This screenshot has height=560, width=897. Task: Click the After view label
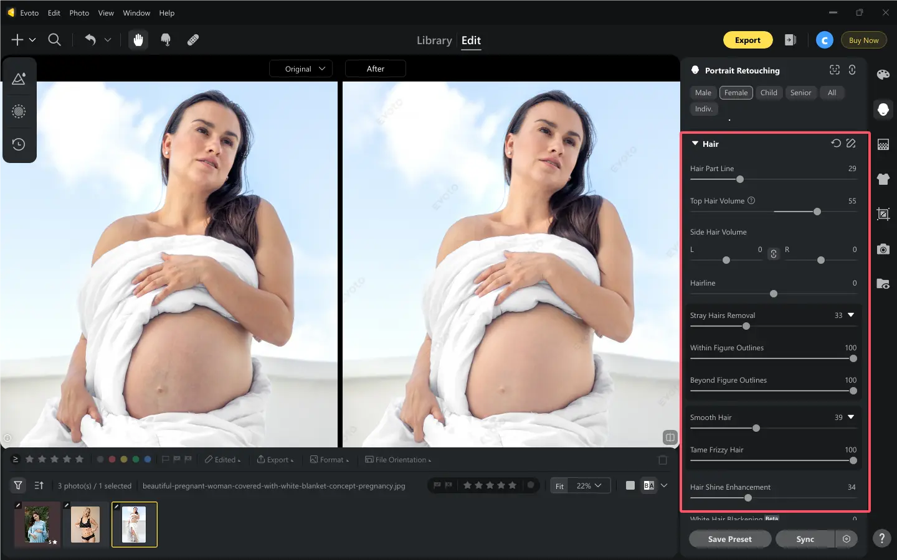pyautogui.click(x=376, y=68)
